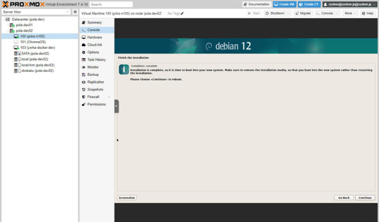
Task: Click the shokaku storage icon
Action: pos(17,71)
